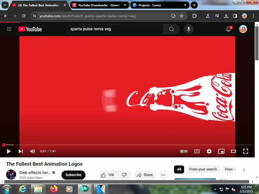Viewport: 259px width, 194px height.
Task: Go to the YouTube home logo
Action: (x=30, y=29)
